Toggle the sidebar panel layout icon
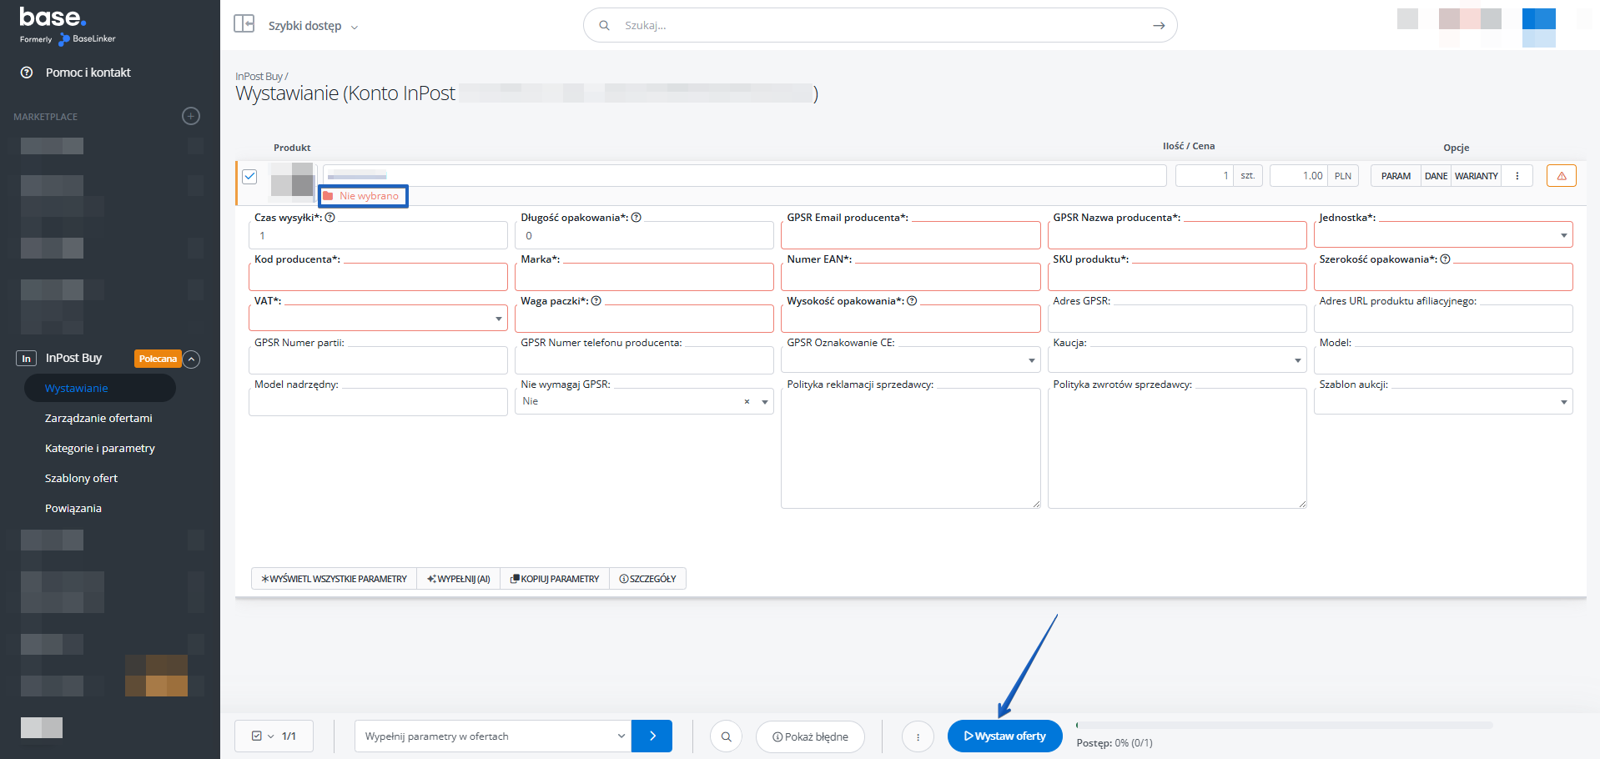1600x759 pixels. (244, 23)
